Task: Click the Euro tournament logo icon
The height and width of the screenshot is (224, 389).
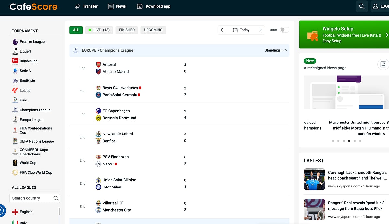Action: 15,100
